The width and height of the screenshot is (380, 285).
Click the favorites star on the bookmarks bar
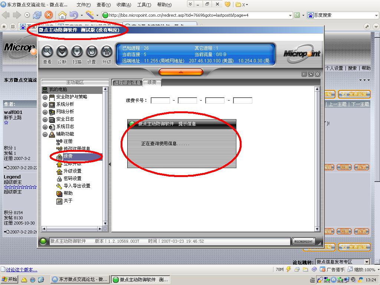tap(4, 26)
